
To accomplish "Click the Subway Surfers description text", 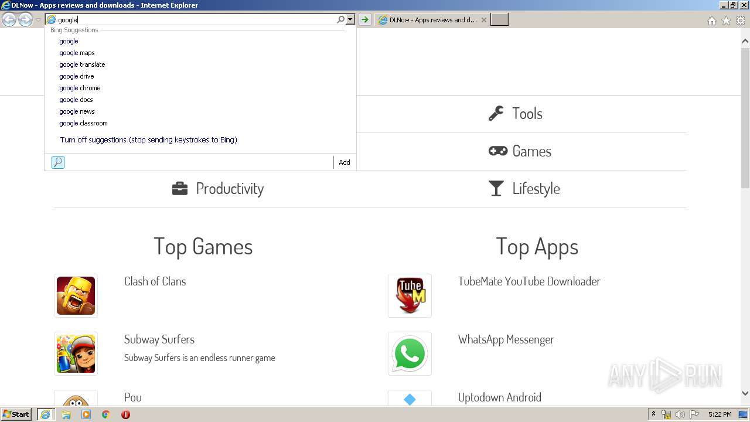I will pos(200,358).
